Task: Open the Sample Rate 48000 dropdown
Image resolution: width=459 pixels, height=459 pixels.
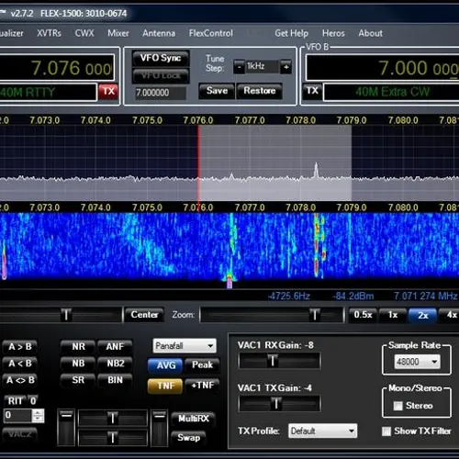Action: tap(417, 362)
